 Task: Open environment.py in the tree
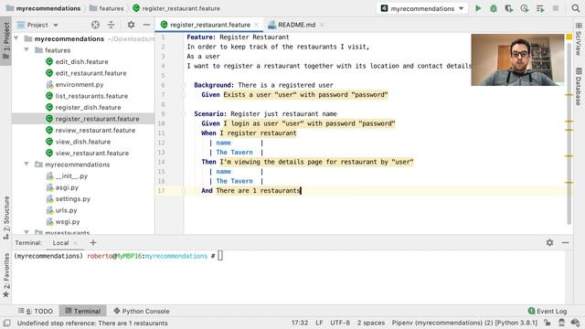click(x=80, y=85)
